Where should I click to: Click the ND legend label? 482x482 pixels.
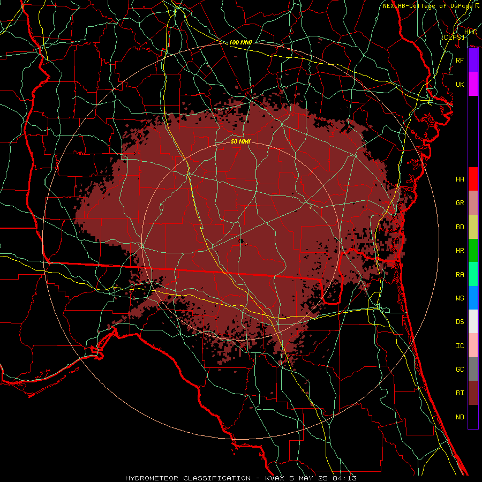point(460,417)
